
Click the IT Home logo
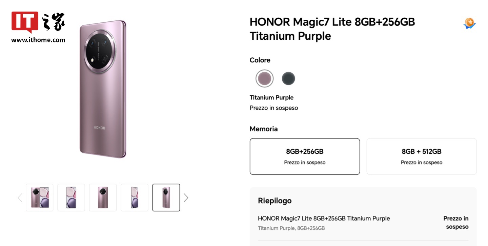[38, 22]
